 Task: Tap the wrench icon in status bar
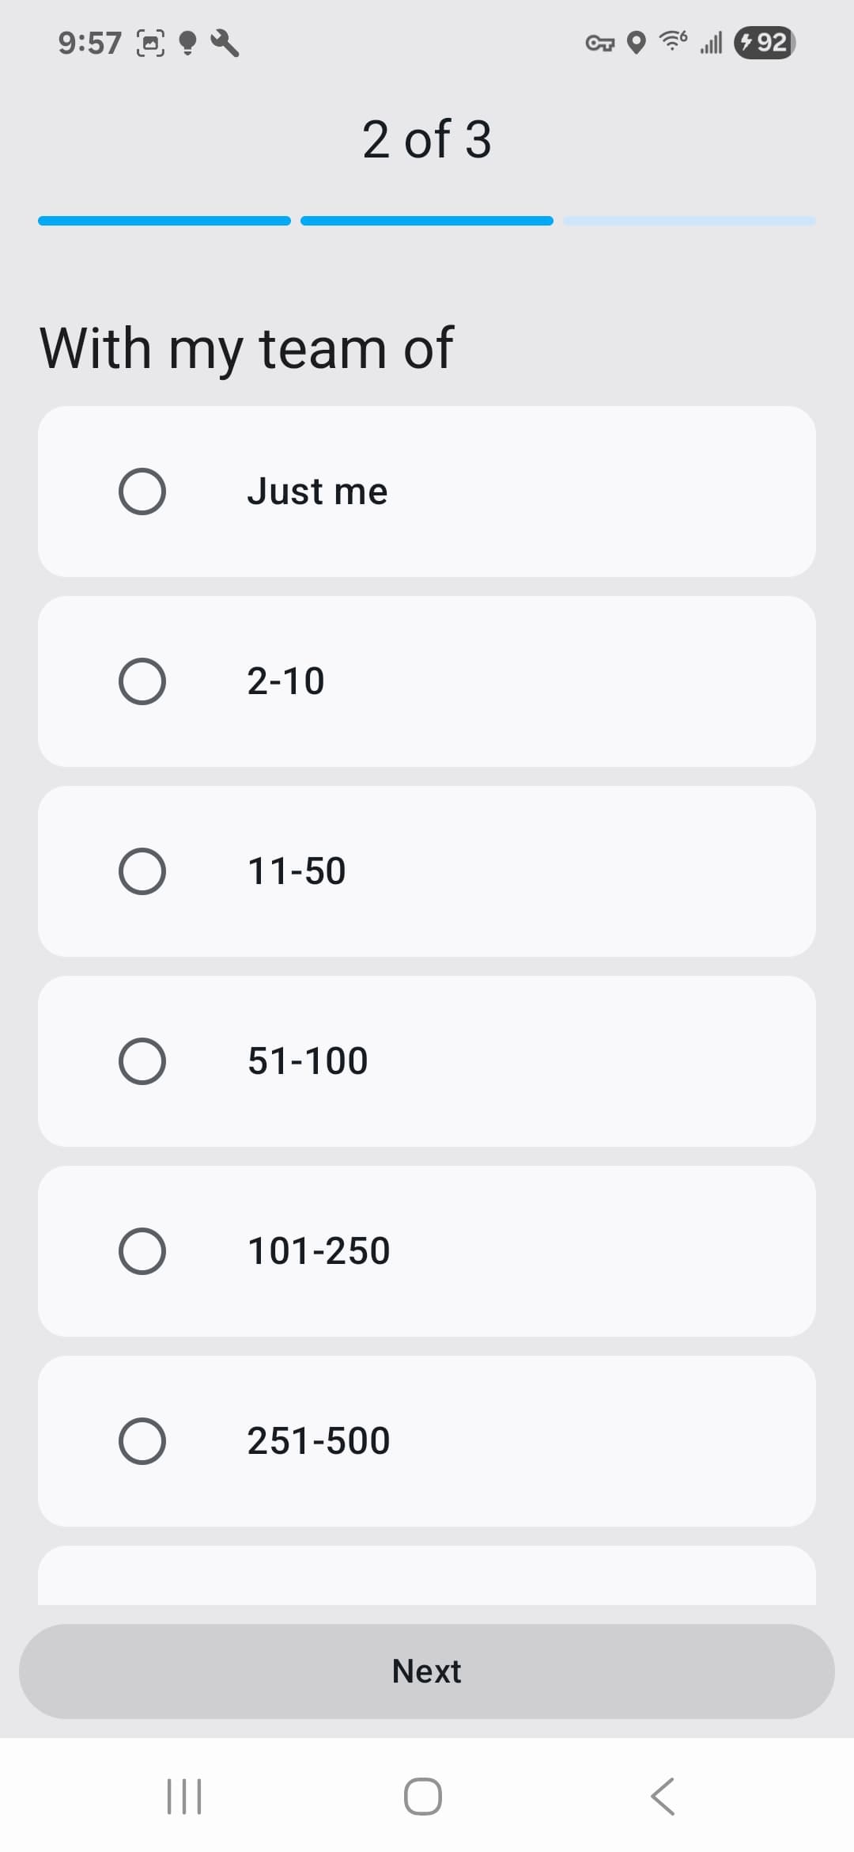(x=225, y=43)
